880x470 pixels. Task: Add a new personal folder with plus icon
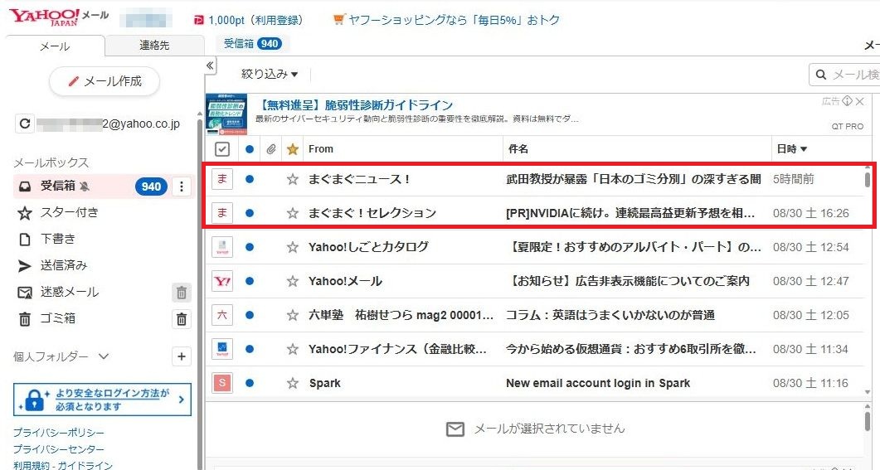[182, 356]
